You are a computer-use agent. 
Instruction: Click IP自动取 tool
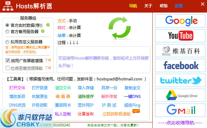tap(40, 105)
